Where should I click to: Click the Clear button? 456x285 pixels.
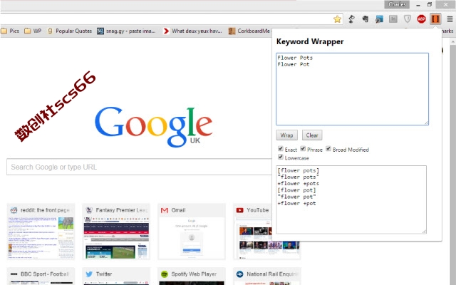(x=312, y=135)
